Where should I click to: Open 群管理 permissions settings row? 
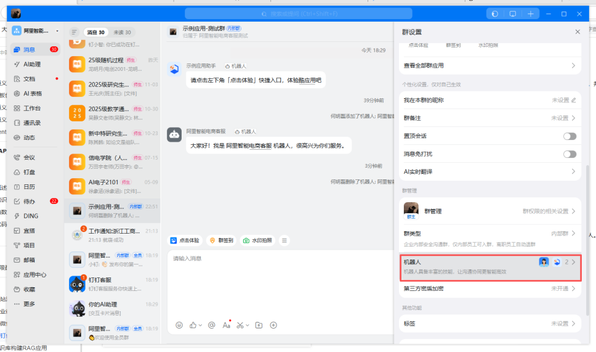pos(490,211)
